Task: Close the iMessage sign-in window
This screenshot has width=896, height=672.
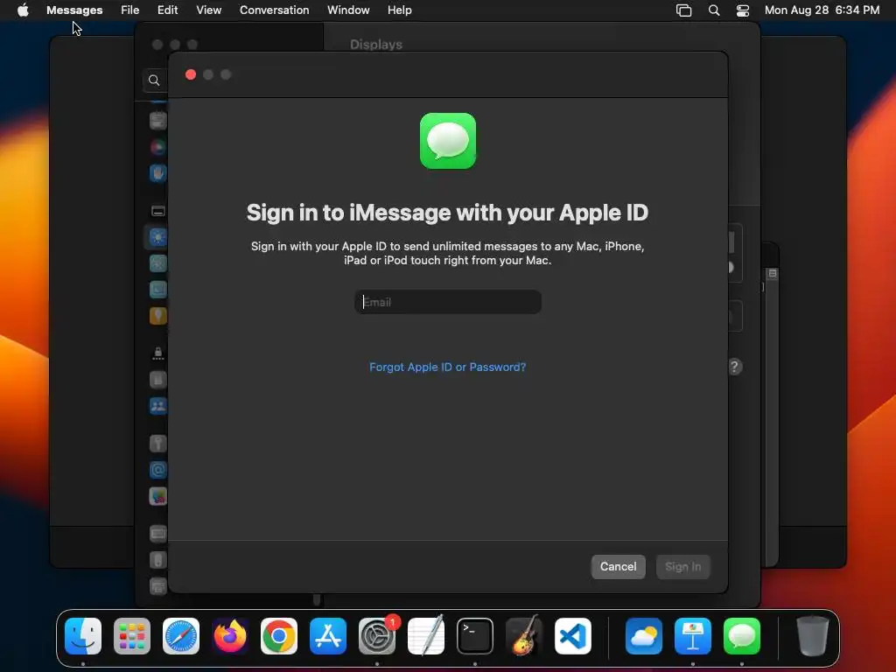Action: tap(191, 75)
